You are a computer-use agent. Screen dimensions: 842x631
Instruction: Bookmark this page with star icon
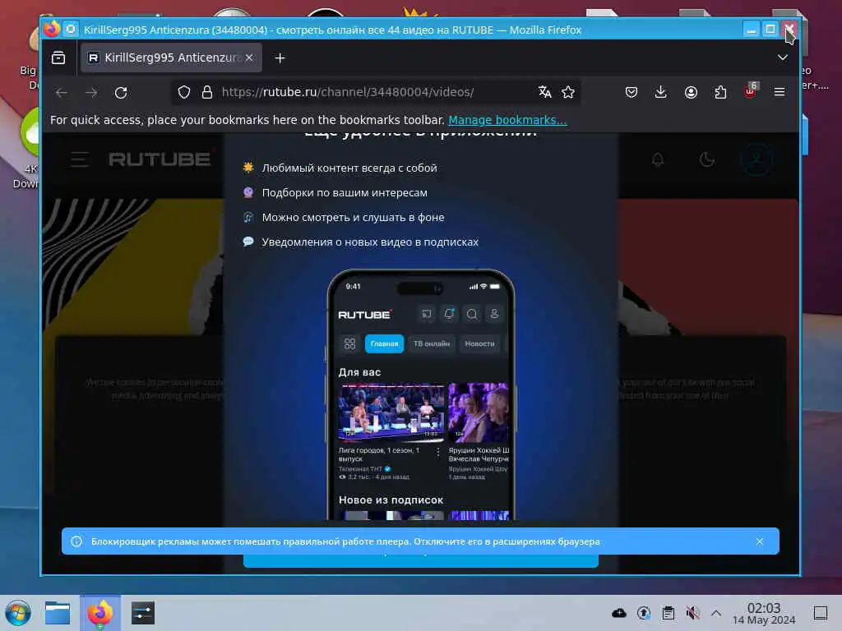[568, 92]
